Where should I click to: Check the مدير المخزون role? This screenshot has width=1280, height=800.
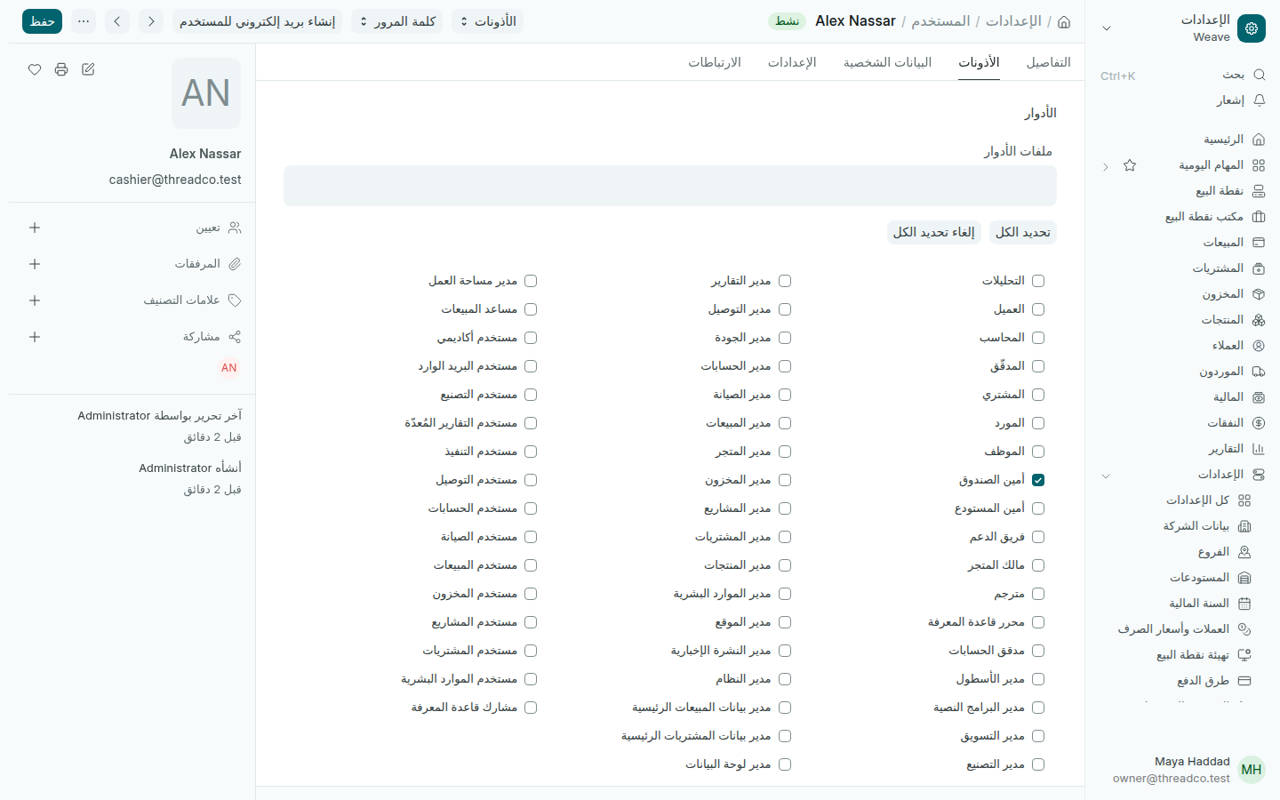[x=785, y=480]
